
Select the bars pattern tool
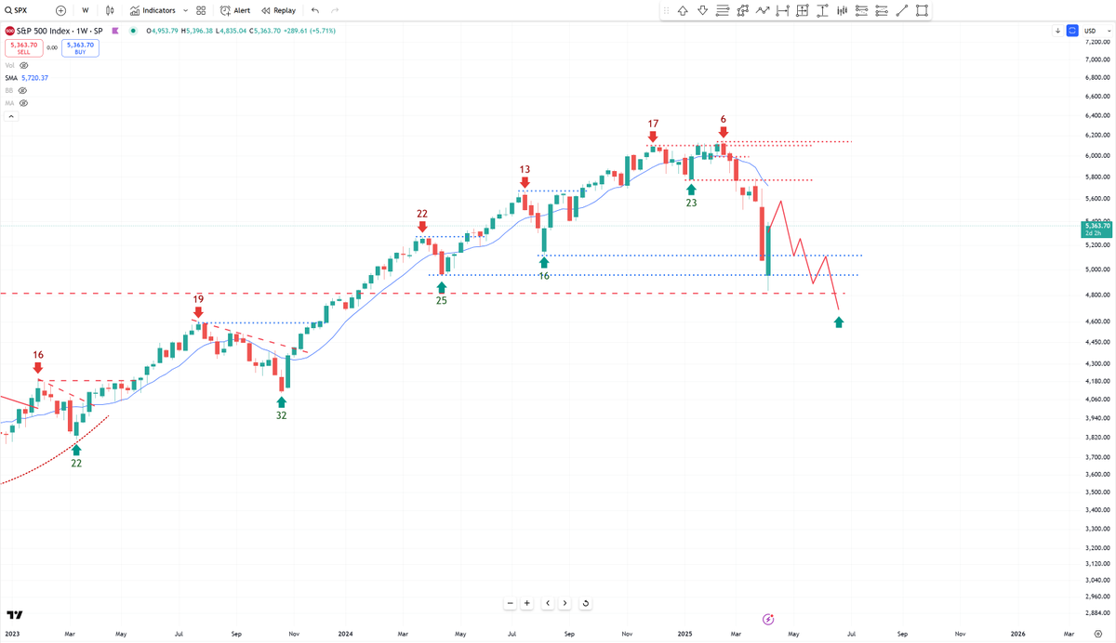point(843,11)
